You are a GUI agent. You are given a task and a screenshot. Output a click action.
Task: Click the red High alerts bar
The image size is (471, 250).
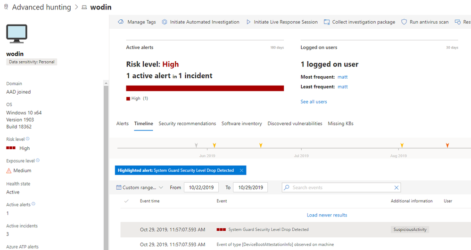click(x=205, y=88)
